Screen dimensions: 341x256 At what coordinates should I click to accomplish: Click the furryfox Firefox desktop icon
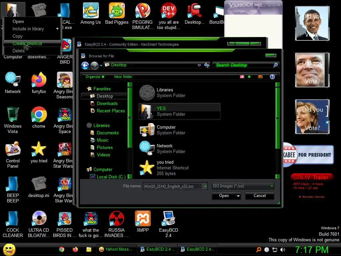pyautogui.click(x=39, y=83)
